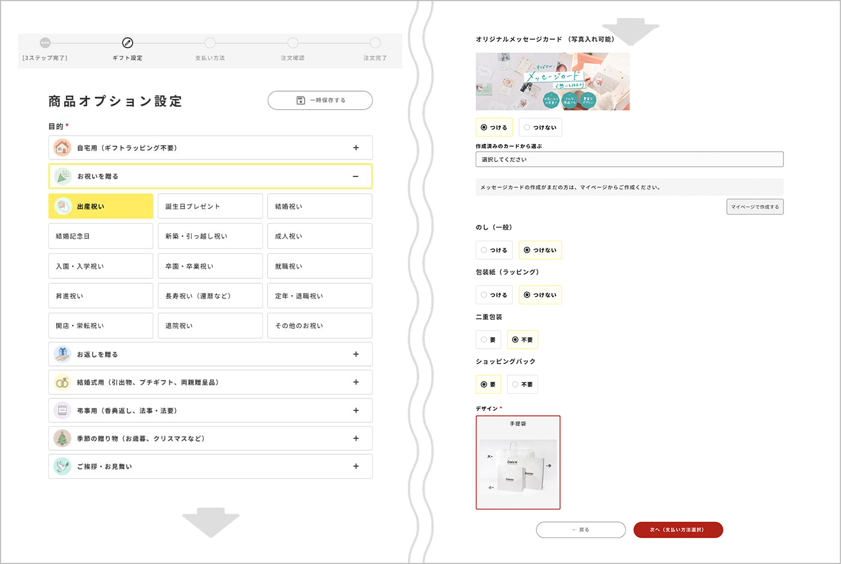The height and width of the screenshot is (564, 841).
Task: Expand the ご挨拶・お見舞い section plus sign
Action: coord(356,466)
